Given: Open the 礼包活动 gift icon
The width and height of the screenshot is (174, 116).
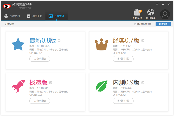Looking at the screenshot, I should click(137, 12).
